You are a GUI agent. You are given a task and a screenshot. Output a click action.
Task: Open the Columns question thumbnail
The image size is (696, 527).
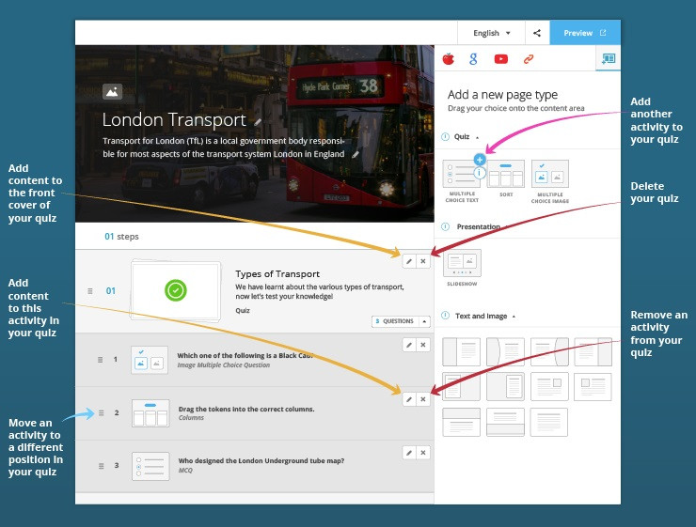(150, 413)
